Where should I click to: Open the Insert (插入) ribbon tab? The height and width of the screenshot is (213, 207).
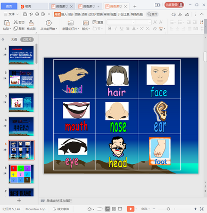tap(64, 14)
